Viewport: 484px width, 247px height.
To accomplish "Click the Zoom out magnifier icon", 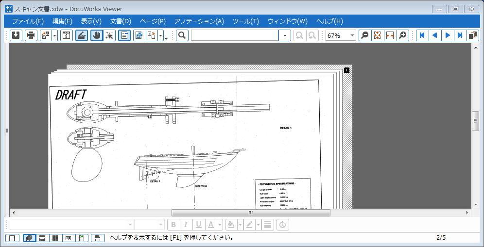I will pos(365,35).
